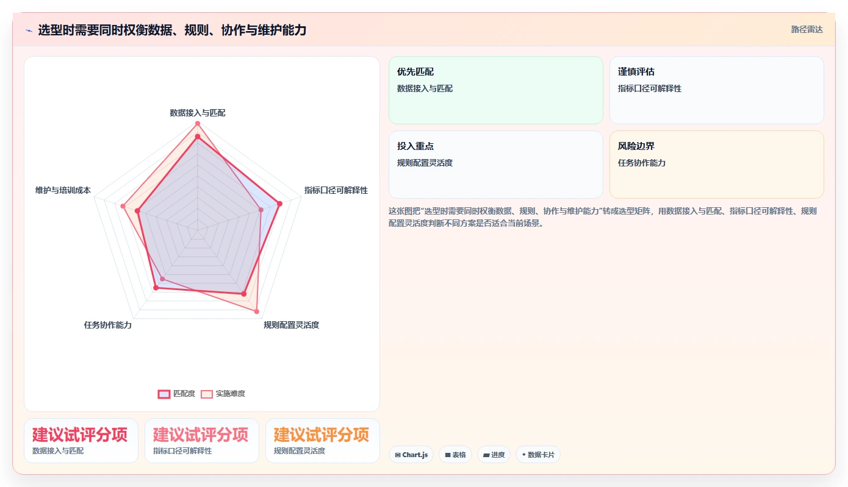Select the red 建议试评分项 card for 数据接入与匹配
Viewport: 848px width, 487px height.
click(81, 441)
